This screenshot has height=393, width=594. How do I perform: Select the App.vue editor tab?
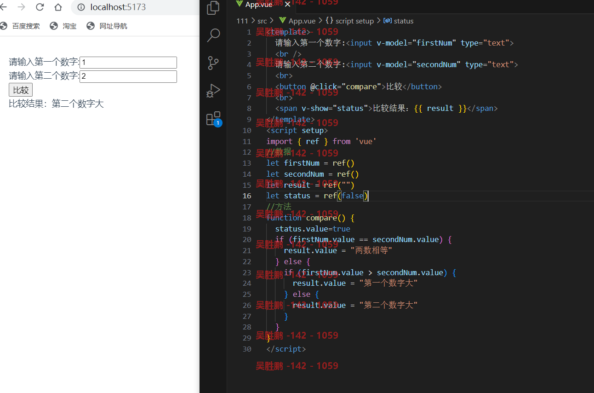tap(263, 5)
